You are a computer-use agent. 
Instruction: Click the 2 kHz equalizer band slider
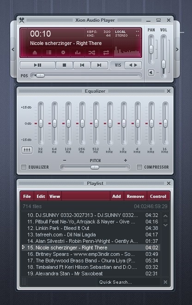pyautogui.click(x=124, y=123)
